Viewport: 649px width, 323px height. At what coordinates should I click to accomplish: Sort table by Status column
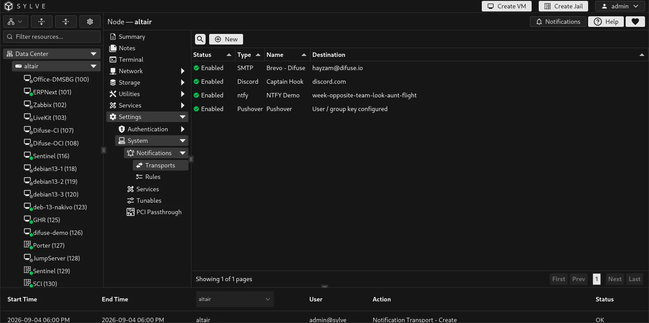[x=212, y=55]
